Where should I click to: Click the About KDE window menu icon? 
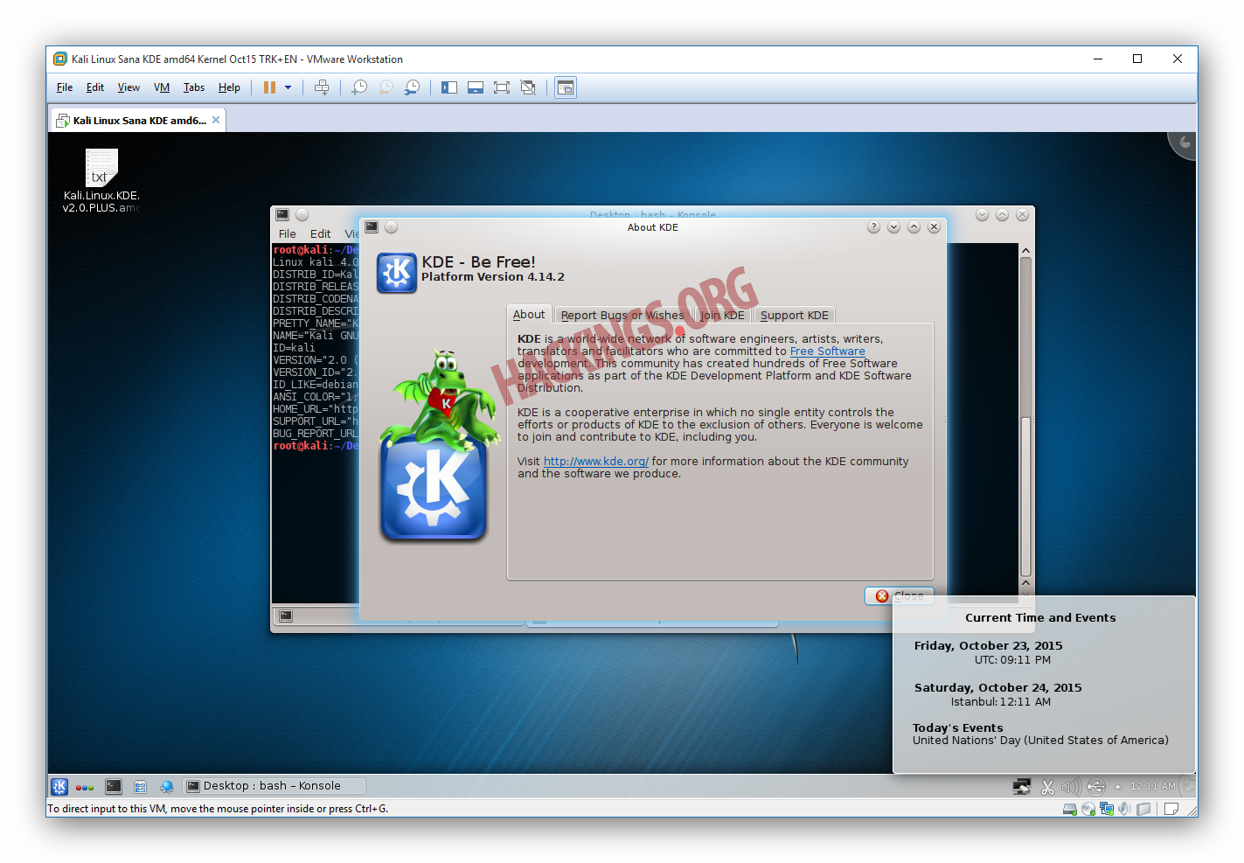(x=372, y=226)
